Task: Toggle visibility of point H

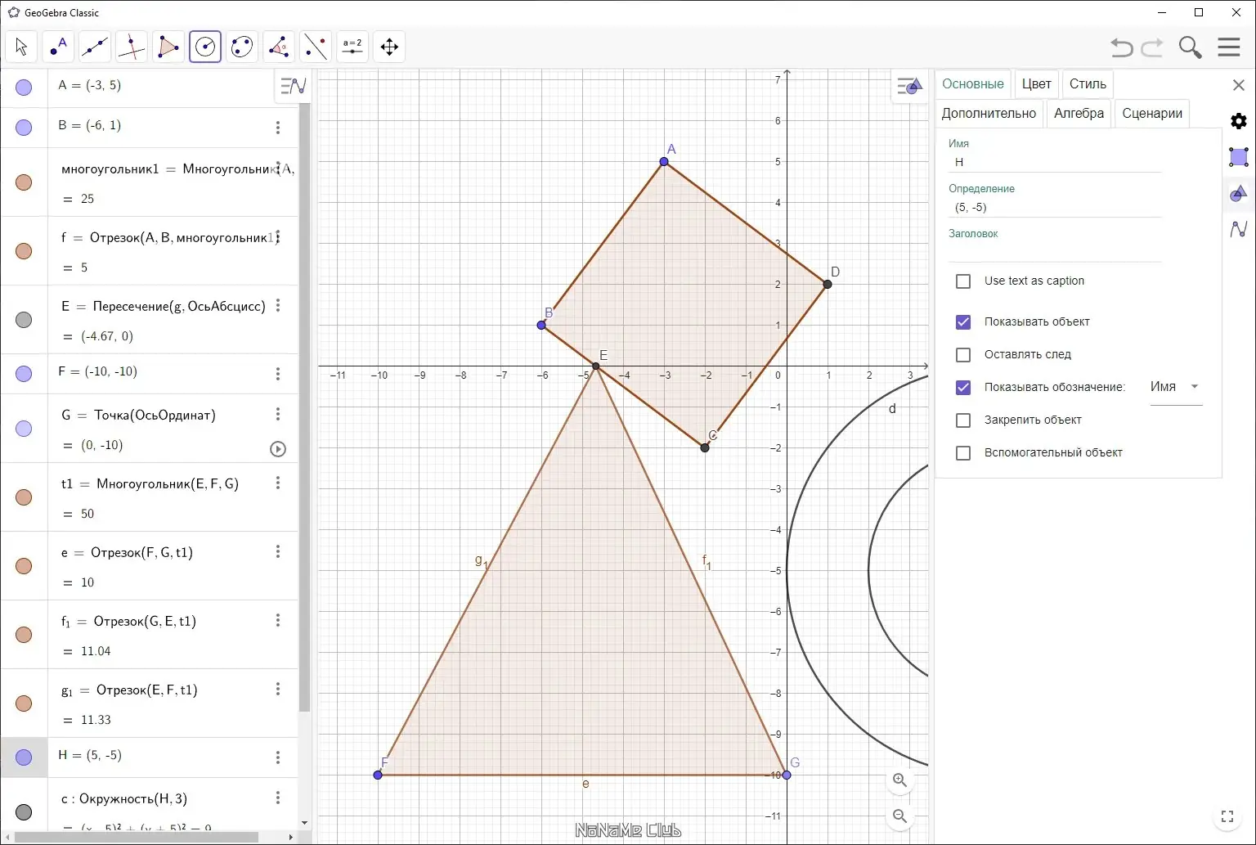Action: point(24,757)
